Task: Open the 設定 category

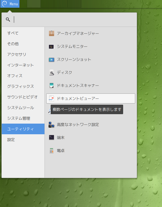Action: click(23, 140)
